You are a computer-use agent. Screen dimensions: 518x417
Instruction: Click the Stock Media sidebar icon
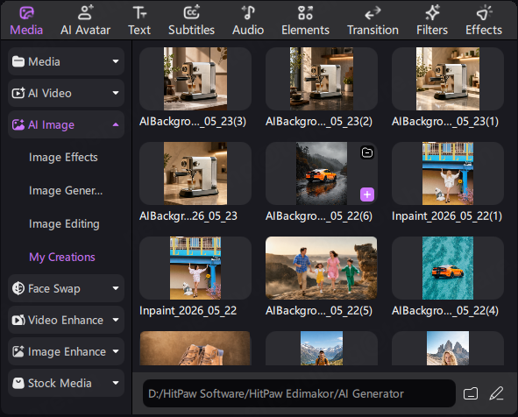coord(18,383)
